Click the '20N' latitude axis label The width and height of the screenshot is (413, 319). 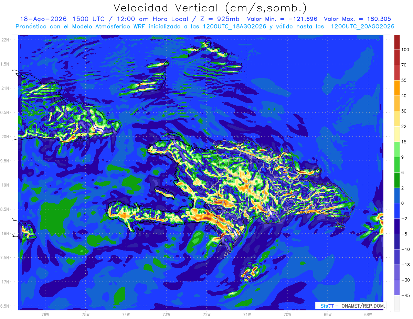(5, 137)
